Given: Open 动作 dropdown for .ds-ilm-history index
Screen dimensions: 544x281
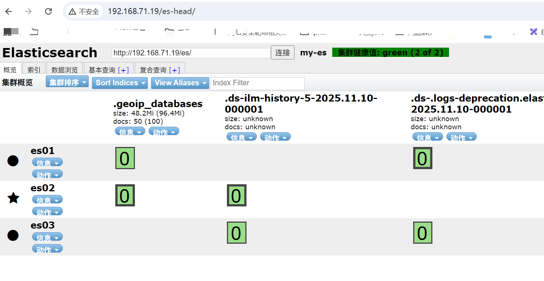Looking at the screenshot, I should pos(275,137).
